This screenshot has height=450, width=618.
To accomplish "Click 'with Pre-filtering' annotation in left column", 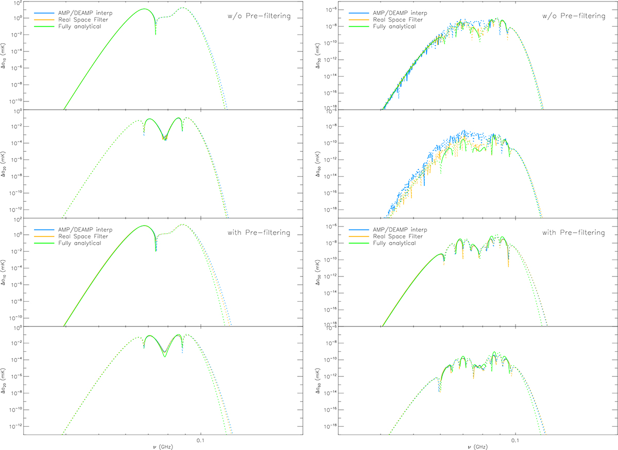I will [259, 233].
